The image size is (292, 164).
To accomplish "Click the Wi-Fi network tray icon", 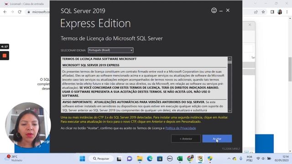I will pos(258,159).
